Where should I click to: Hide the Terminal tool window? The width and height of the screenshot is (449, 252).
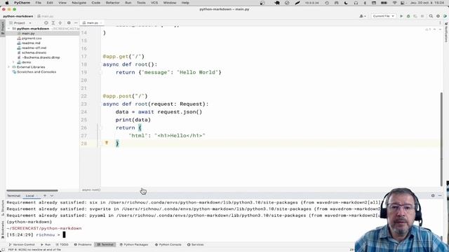[440, 196]
